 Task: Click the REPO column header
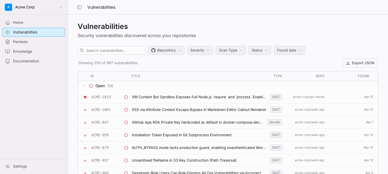click(x=320, y=76)
